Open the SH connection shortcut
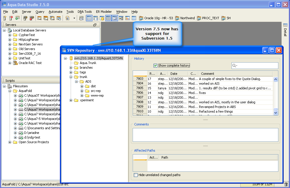 226,18
